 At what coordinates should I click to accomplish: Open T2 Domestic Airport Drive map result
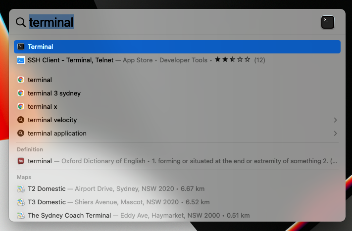[x=177, y=189]
